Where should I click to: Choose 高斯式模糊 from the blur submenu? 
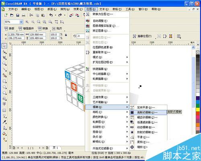pyautogui.click(x=148, y=112)
